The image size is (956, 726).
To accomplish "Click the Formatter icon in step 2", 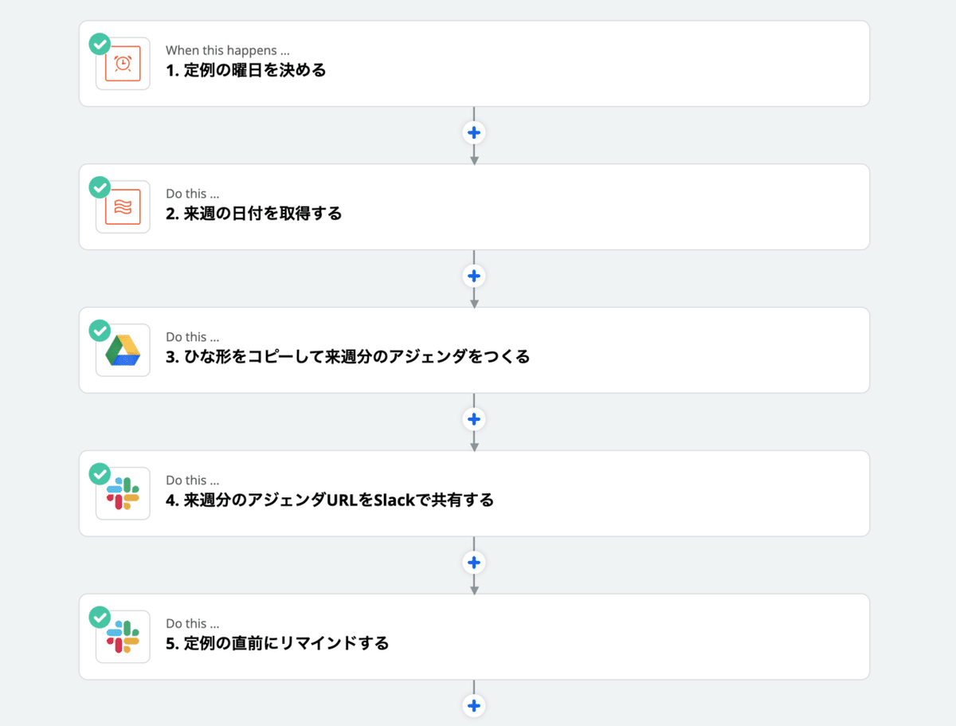I will (123, 207).
